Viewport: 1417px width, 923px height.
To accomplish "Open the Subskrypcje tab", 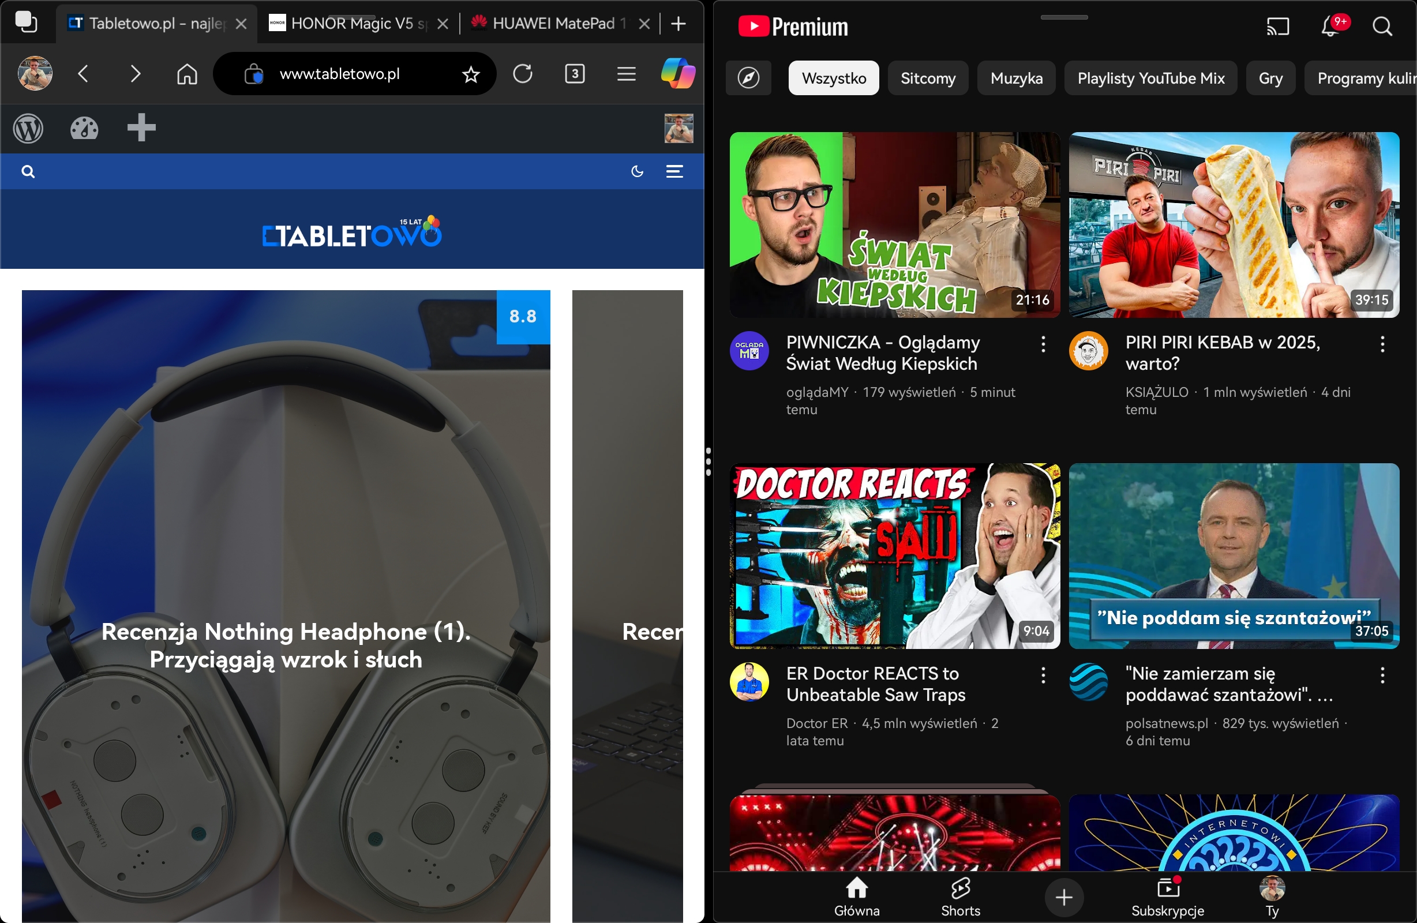I will (x=1168, y=898).
